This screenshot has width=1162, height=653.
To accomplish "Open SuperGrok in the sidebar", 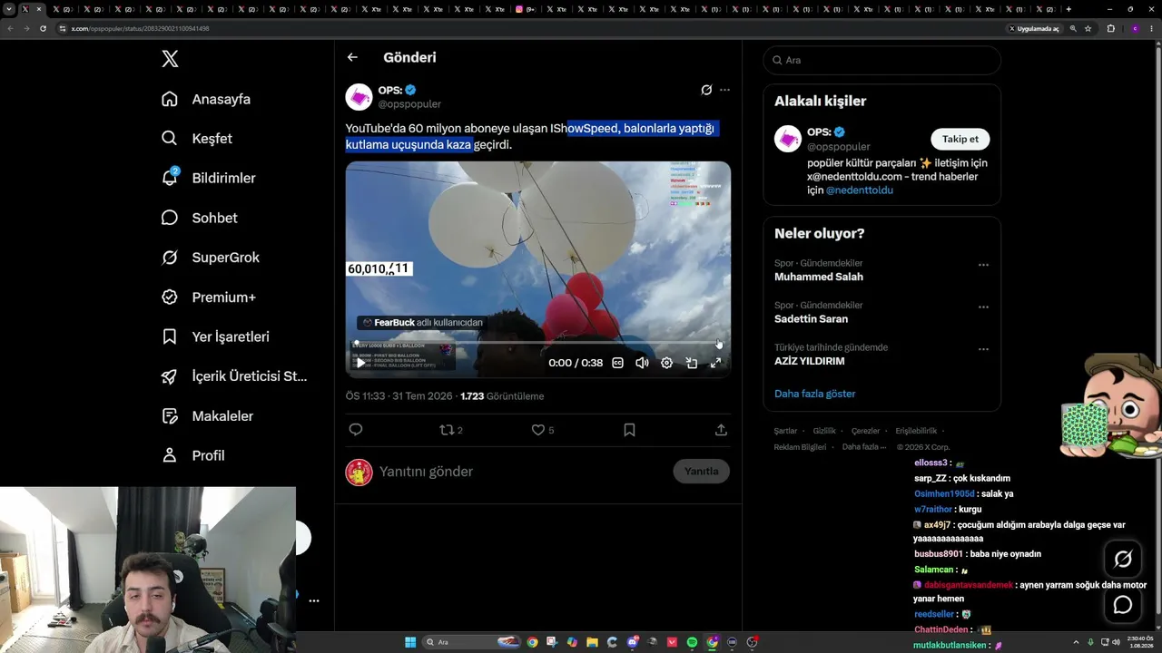I will coord(211,258).
